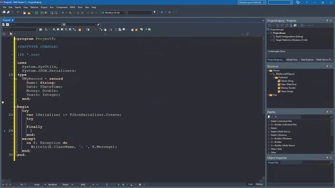Pin the Structure panel

click(x=327, y=66)
